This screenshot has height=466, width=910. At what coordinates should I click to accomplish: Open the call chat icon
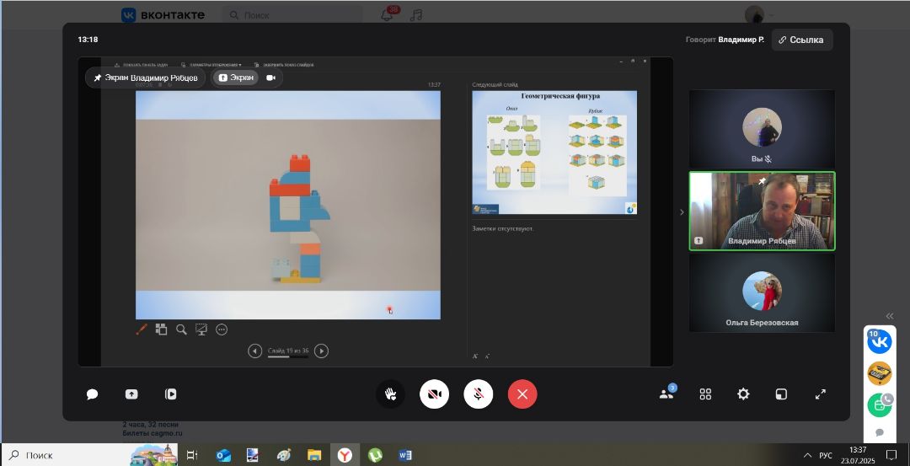point(92,394)
